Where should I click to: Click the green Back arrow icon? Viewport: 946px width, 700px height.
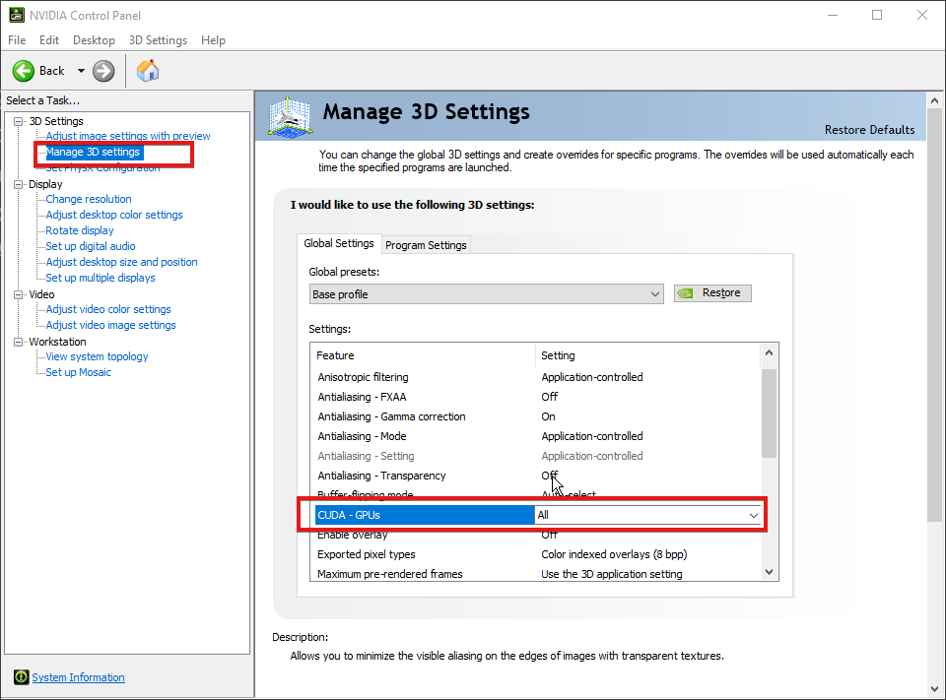pos(25,71)
